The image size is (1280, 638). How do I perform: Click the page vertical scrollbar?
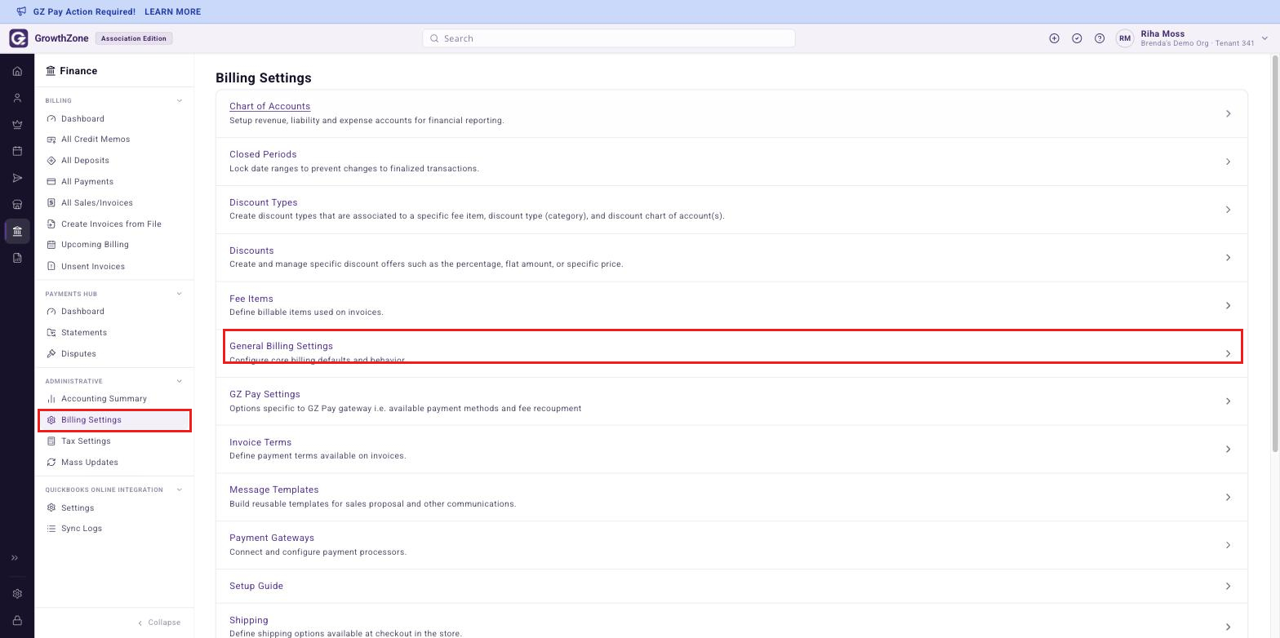tap(1275, 253)
